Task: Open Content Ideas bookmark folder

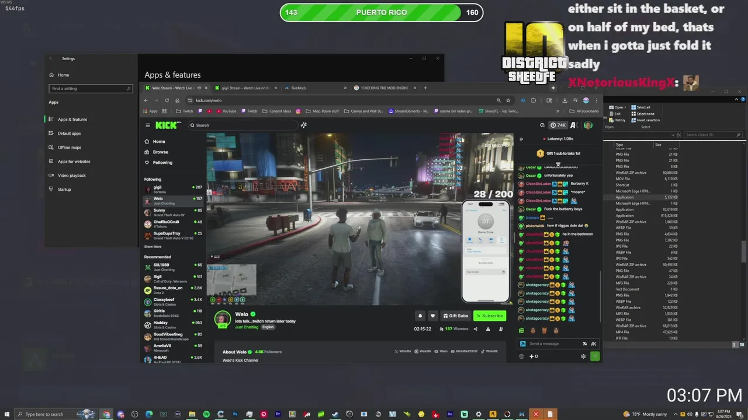Action: [277, 111]
